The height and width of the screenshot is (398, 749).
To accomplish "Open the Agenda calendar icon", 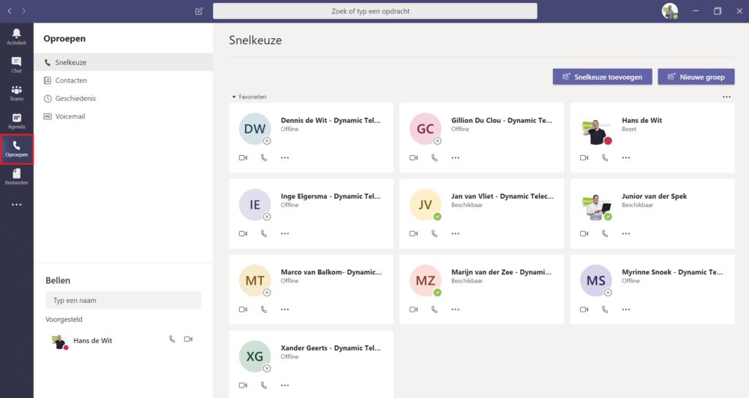I will (16, 121).
